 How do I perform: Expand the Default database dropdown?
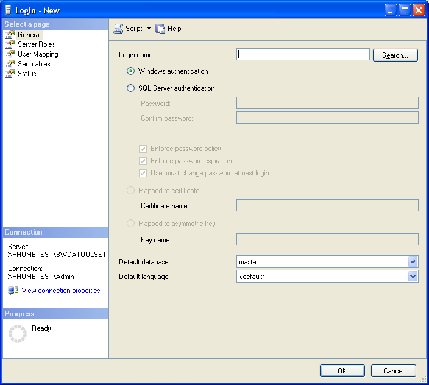[x=413, y=262]
